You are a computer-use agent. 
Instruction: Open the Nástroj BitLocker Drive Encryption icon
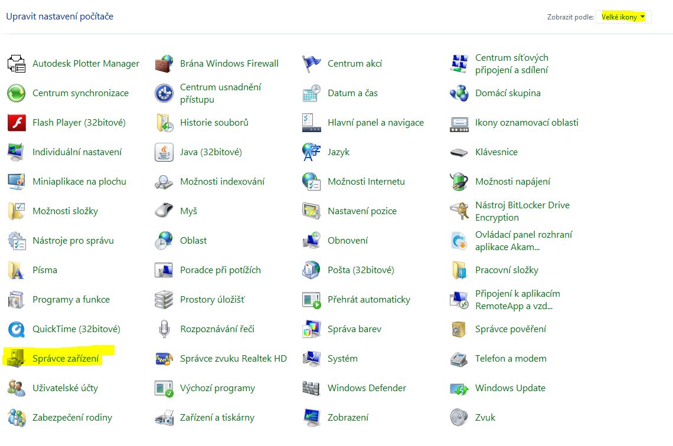(459, 211)
